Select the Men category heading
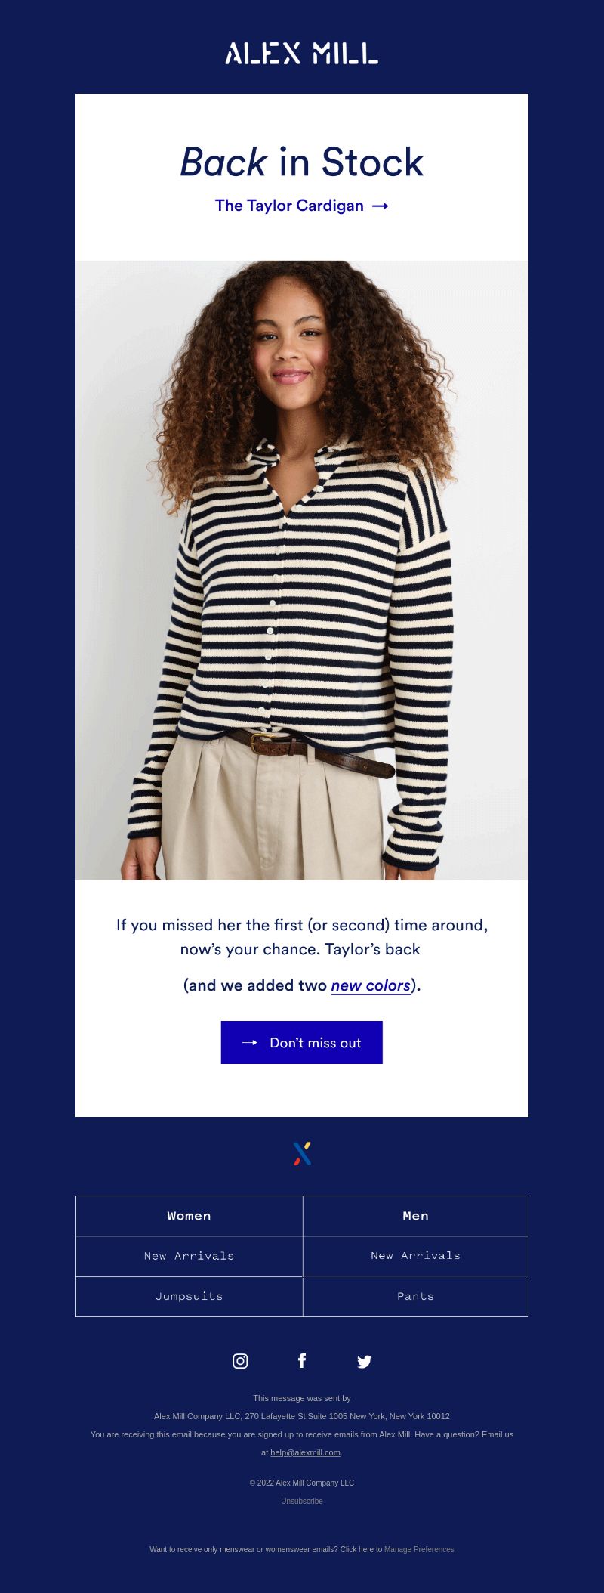The image size is (604, 1593). pyautogui.click(x=415, y=1216)
